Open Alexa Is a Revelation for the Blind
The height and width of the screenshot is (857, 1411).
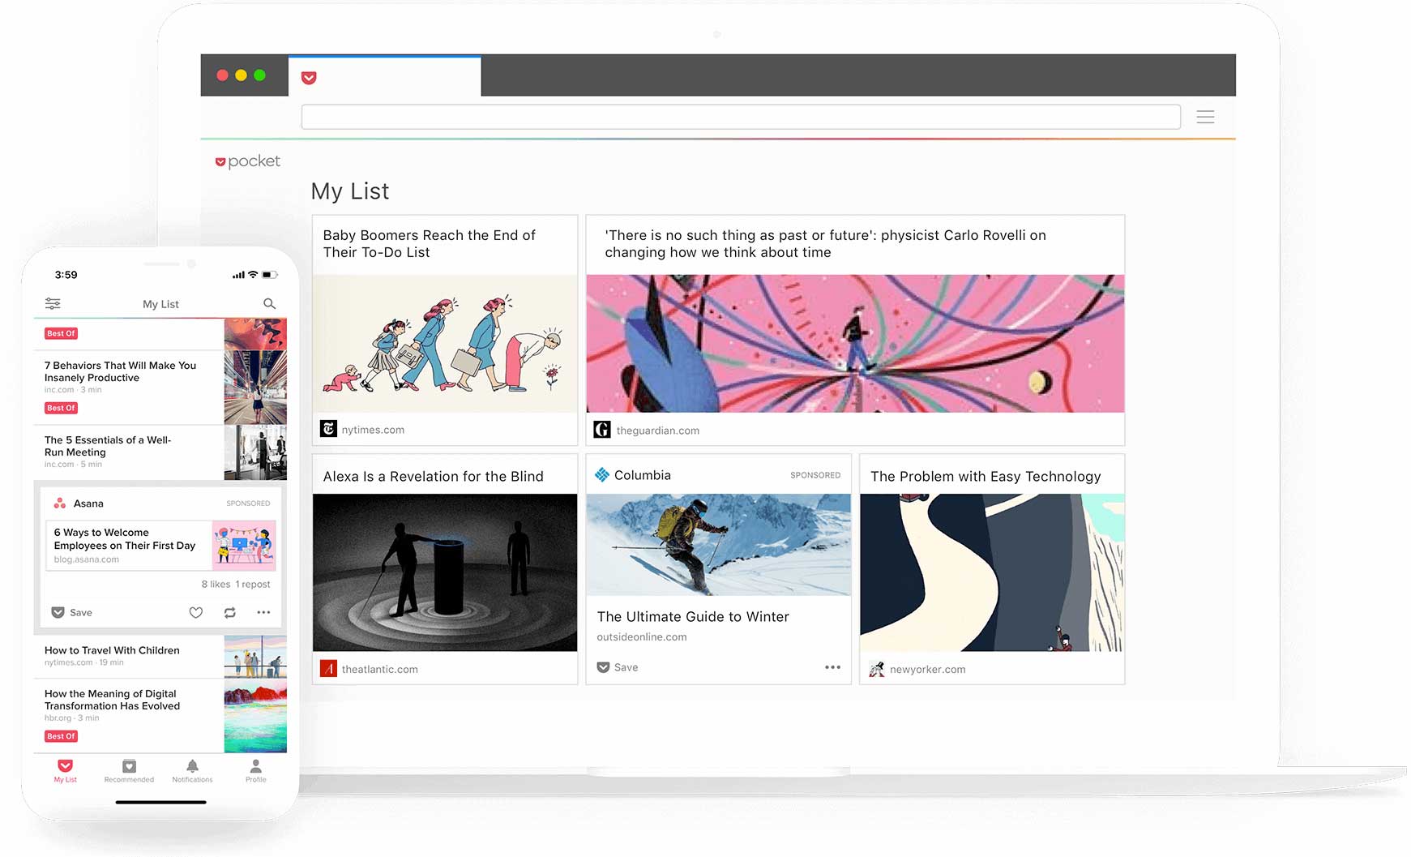434,476
